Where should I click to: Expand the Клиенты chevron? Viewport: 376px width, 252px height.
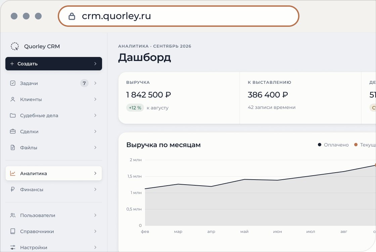click(95, 99)
